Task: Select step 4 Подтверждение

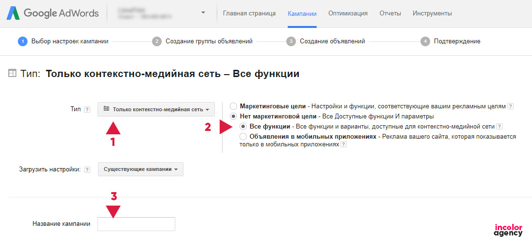Action: pyautogui.click(x=450, y=41)
